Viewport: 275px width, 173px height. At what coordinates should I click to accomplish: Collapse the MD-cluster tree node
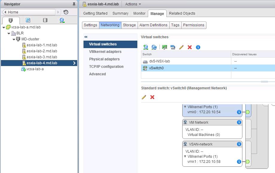tap(14, 39)
